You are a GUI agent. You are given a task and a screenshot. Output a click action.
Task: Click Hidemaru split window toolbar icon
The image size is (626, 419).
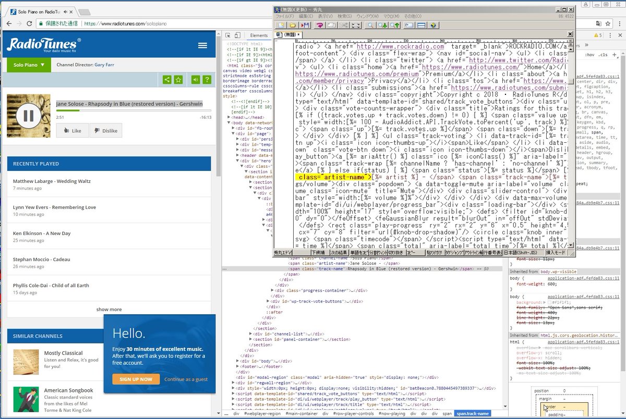pyautogui.click(x=422, y=25)
